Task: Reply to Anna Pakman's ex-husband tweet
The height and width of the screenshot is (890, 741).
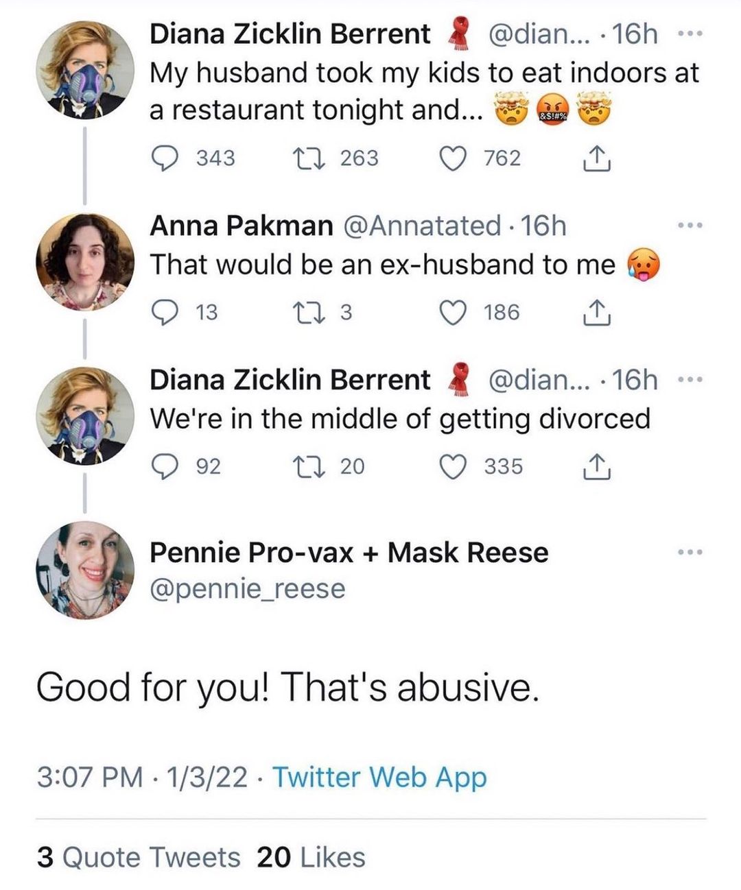Action: [x=165, y=313]
